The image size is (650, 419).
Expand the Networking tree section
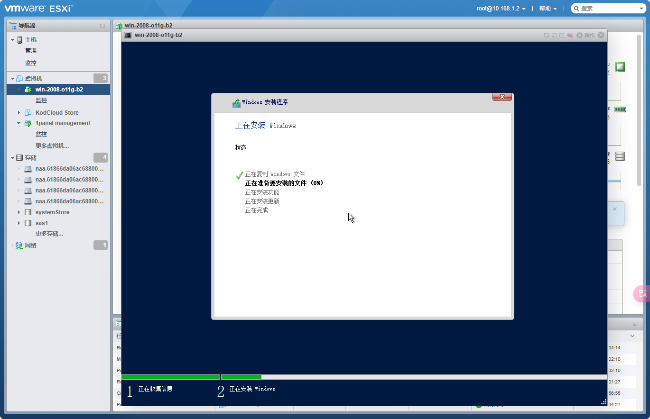tap(13, 246)
